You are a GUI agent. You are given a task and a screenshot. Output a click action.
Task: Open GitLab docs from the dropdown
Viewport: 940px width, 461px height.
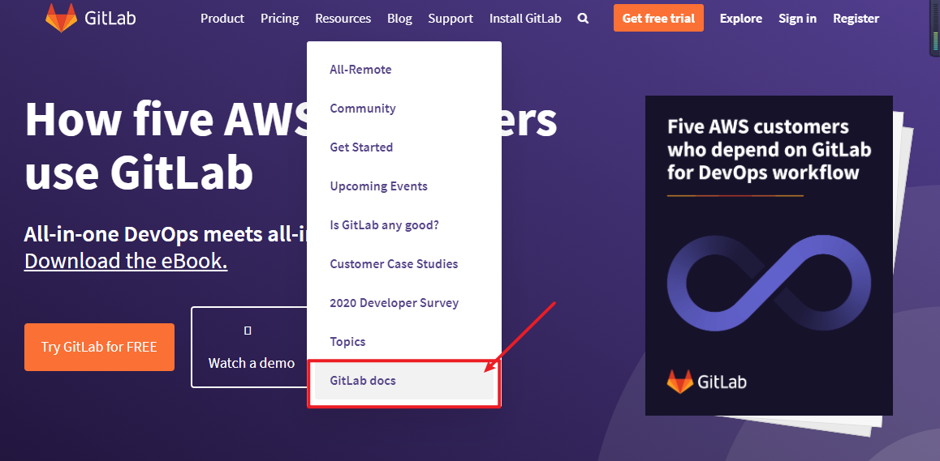tap(404, 380)
